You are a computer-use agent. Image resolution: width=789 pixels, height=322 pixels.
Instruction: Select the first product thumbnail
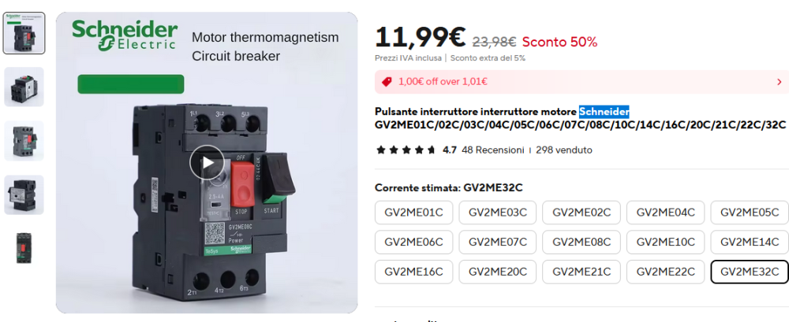24,33
